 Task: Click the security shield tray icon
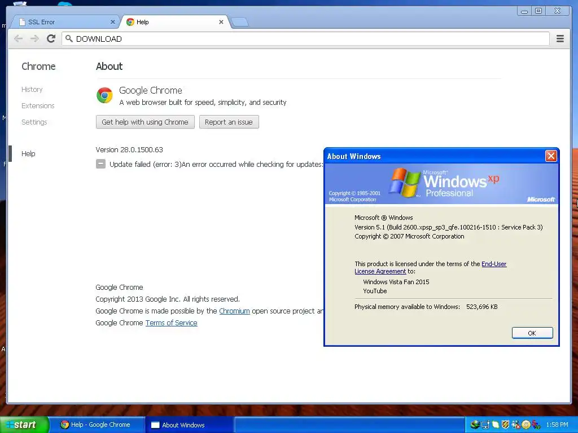click(505, 425)
